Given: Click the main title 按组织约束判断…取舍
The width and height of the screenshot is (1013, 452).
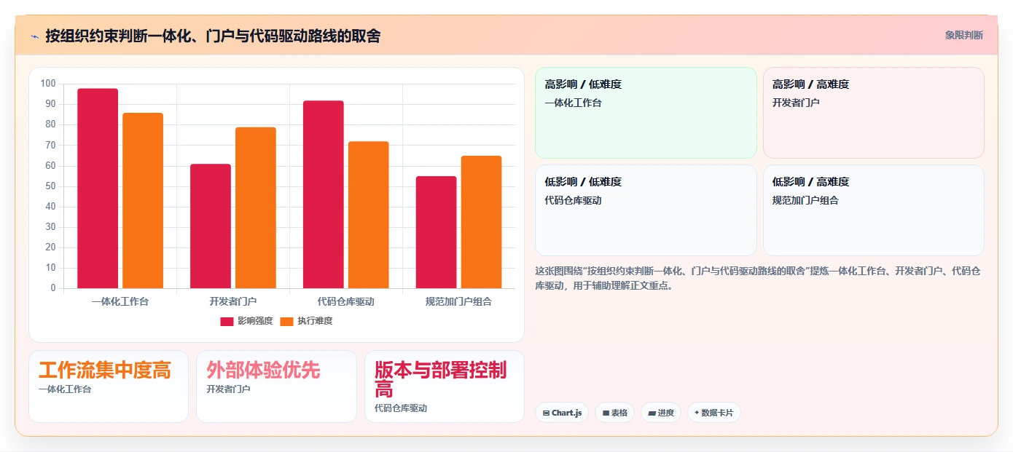Looking at the screenshot, I should click(x=213, y=36).
